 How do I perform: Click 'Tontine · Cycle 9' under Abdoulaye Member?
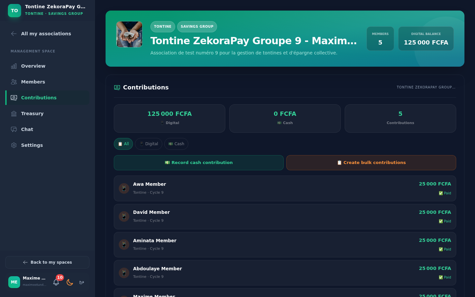tap(148, 277)
